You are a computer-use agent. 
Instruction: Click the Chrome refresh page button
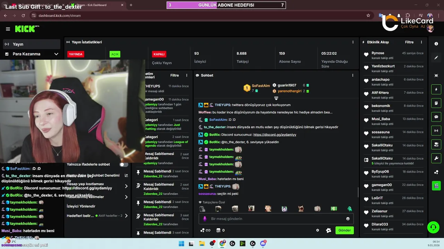tap(23, 16)
